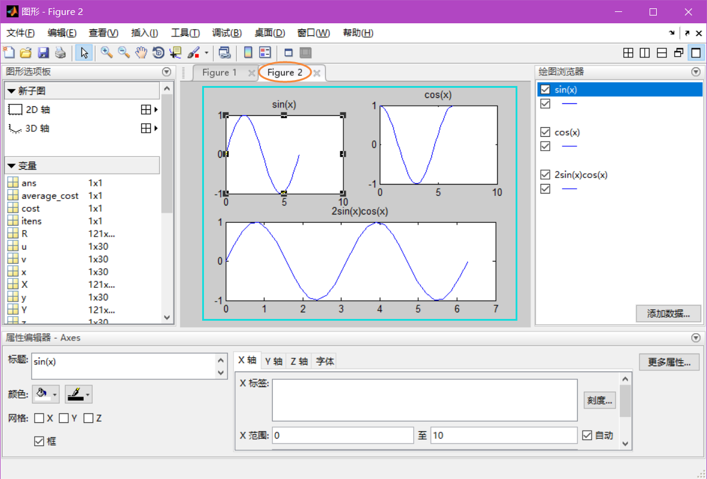Dock the window with the downward arrow icon
This screenshot has width=707, height=479.
pyautogui.click(x=672, y=33)
